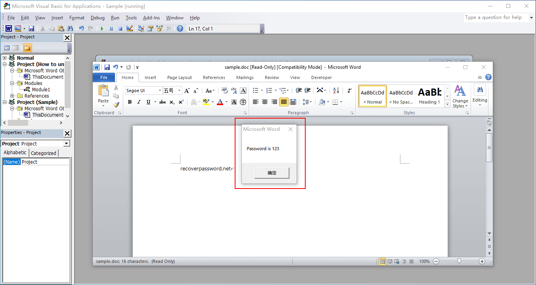This screenshot has width=536, height=285.
Task: Open the Tools menu in VBA editor
Action: 131,18
